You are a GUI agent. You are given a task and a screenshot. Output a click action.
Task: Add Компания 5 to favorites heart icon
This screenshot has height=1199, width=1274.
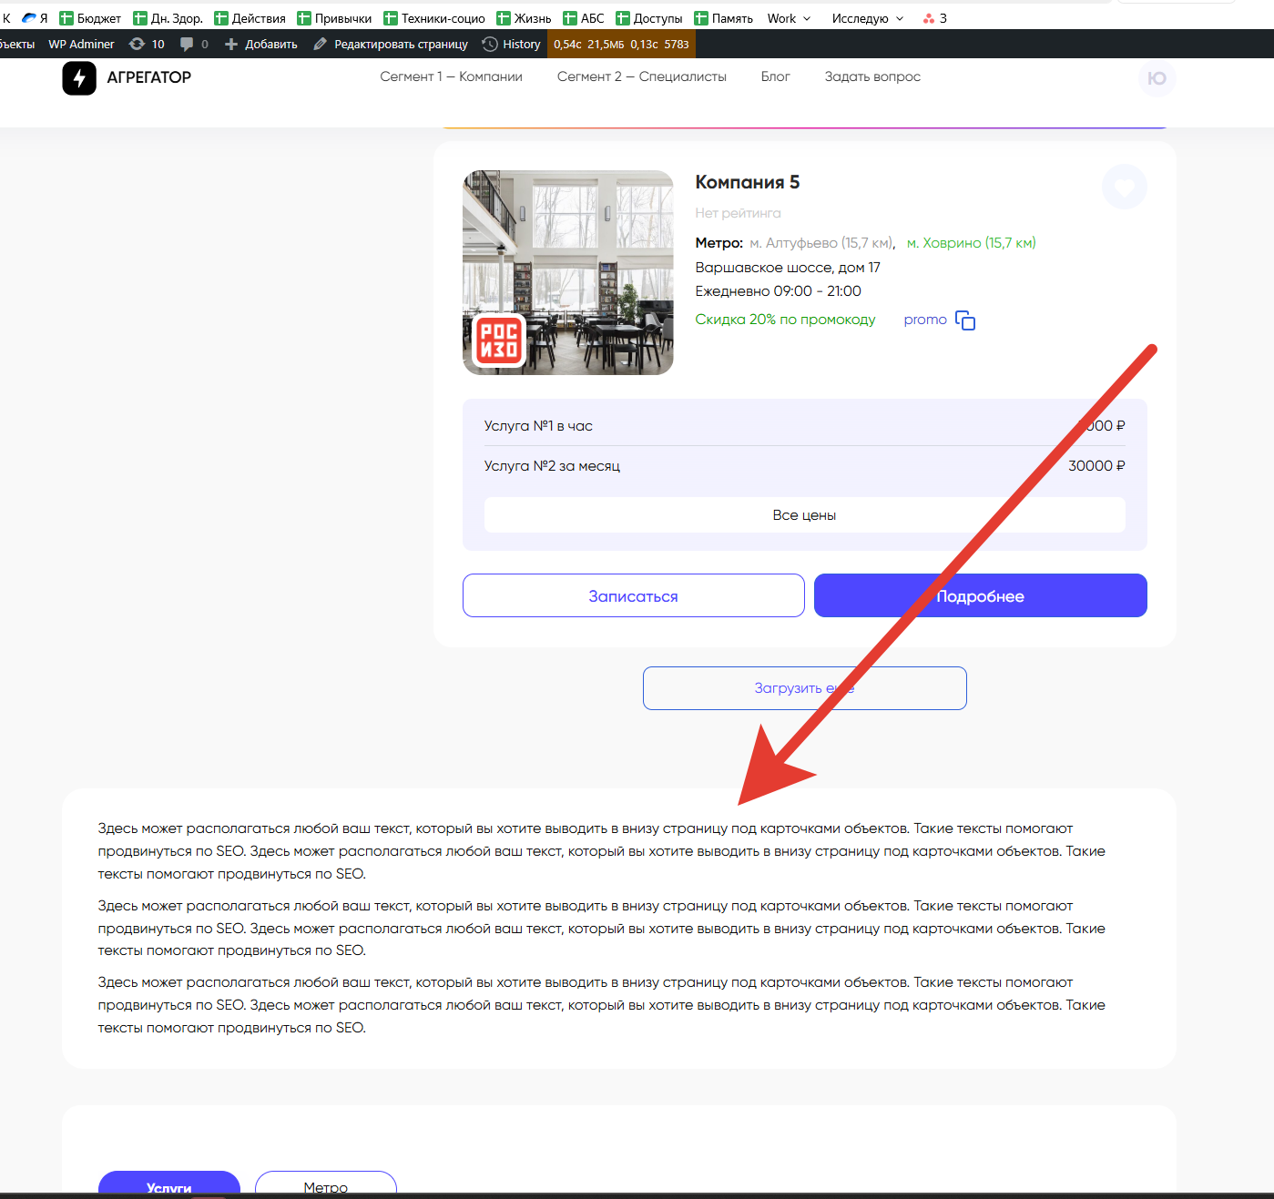(x=1124, y=187)
